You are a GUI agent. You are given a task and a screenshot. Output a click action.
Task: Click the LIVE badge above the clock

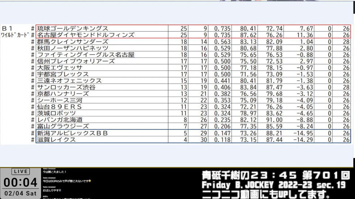tap(21, 171)
